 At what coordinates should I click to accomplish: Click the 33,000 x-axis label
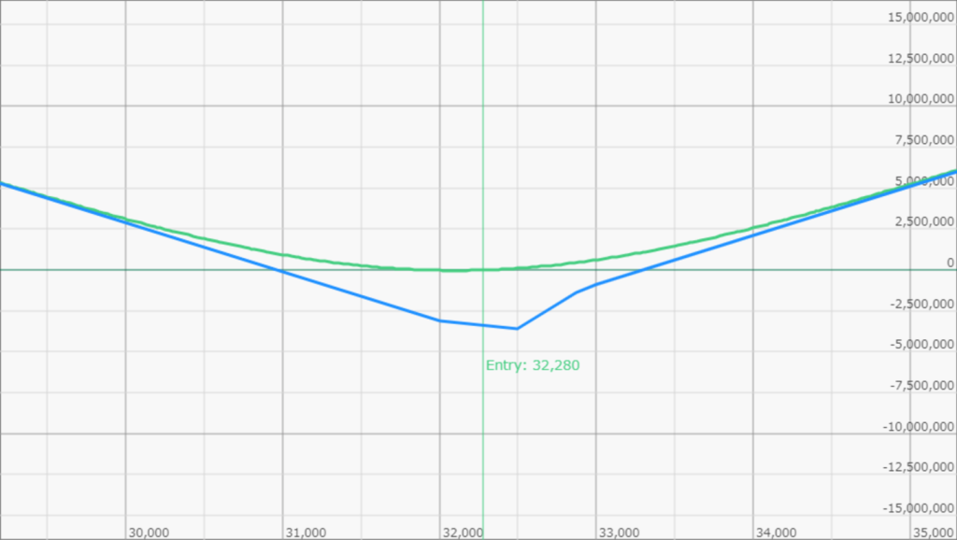[619, 533]
